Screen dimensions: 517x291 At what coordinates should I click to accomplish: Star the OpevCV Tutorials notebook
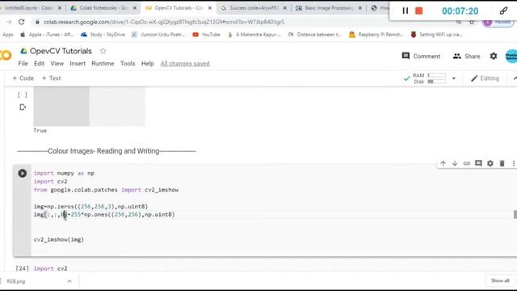point(103,51)
